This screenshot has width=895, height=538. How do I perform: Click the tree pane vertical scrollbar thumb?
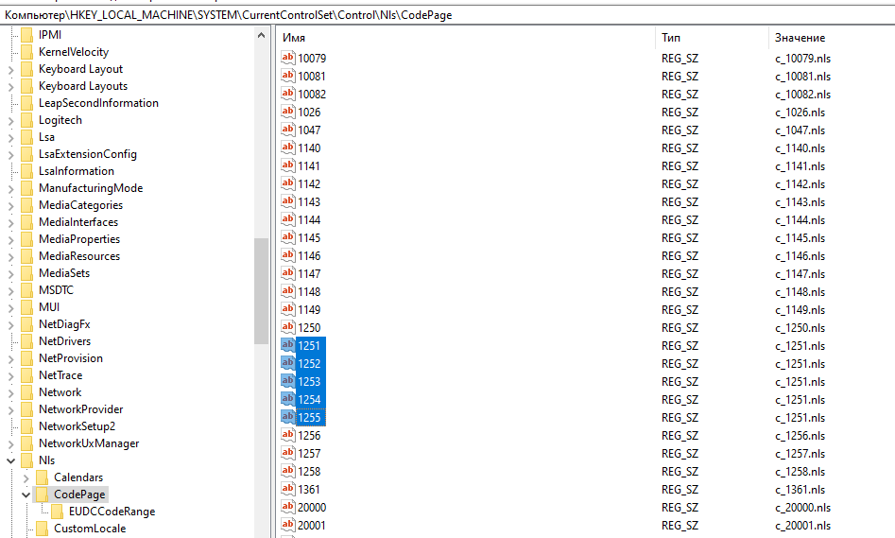click(262, 290)
